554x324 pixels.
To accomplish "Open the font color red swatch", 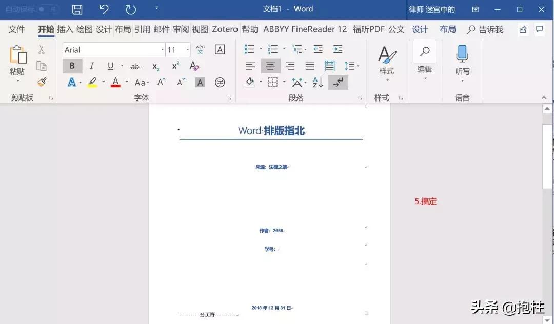I will click(x=115, y=82).
